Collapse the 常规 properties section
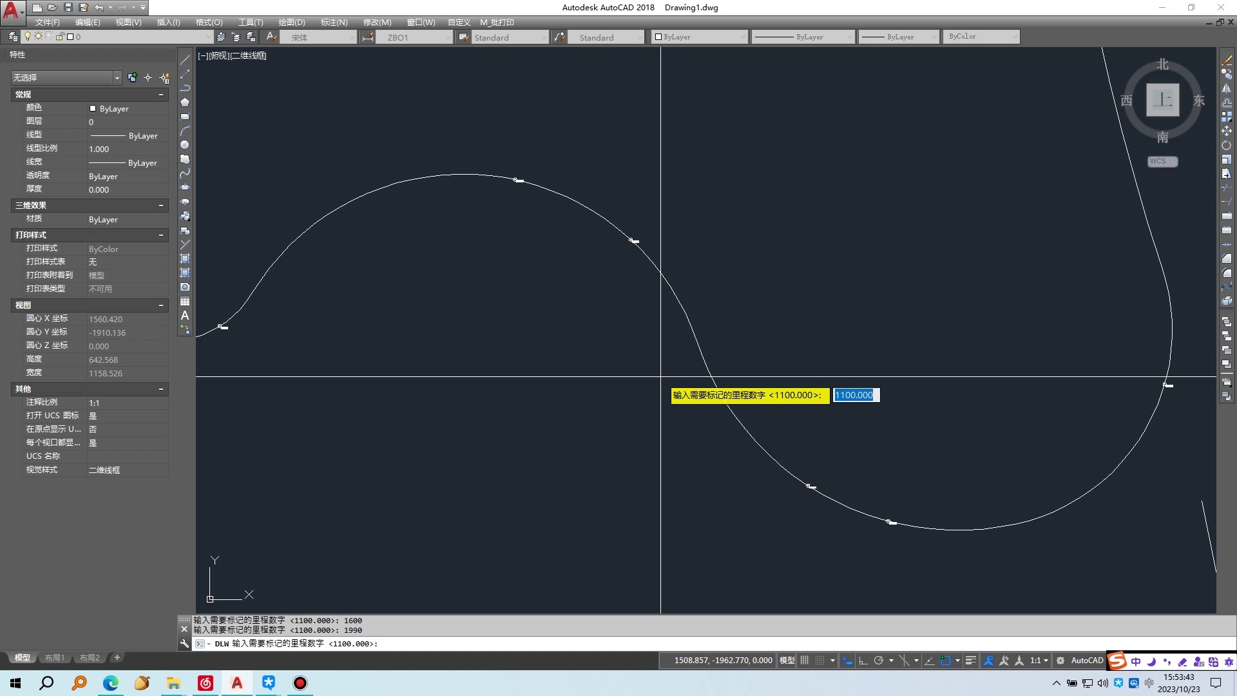Viewport: 1237px width, 696px height. tap(161, 95)
